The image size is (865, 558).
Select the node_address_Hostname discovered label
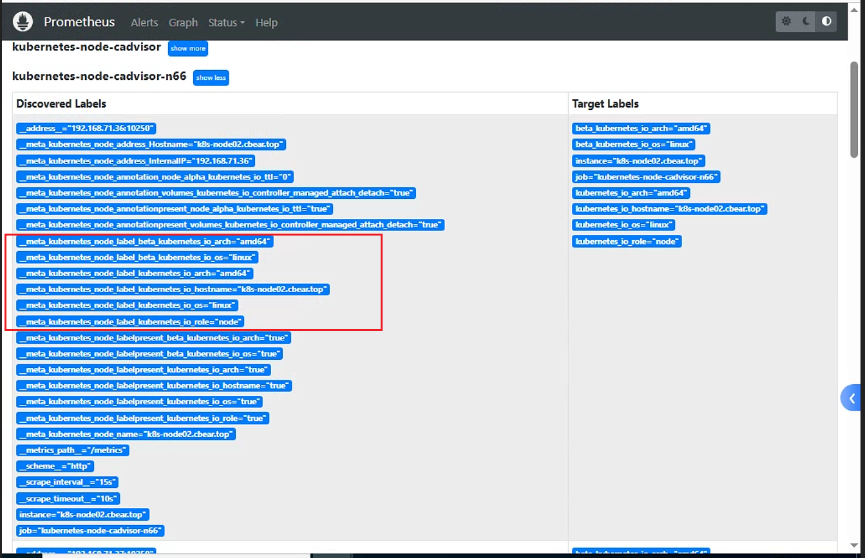click(151, 145)
